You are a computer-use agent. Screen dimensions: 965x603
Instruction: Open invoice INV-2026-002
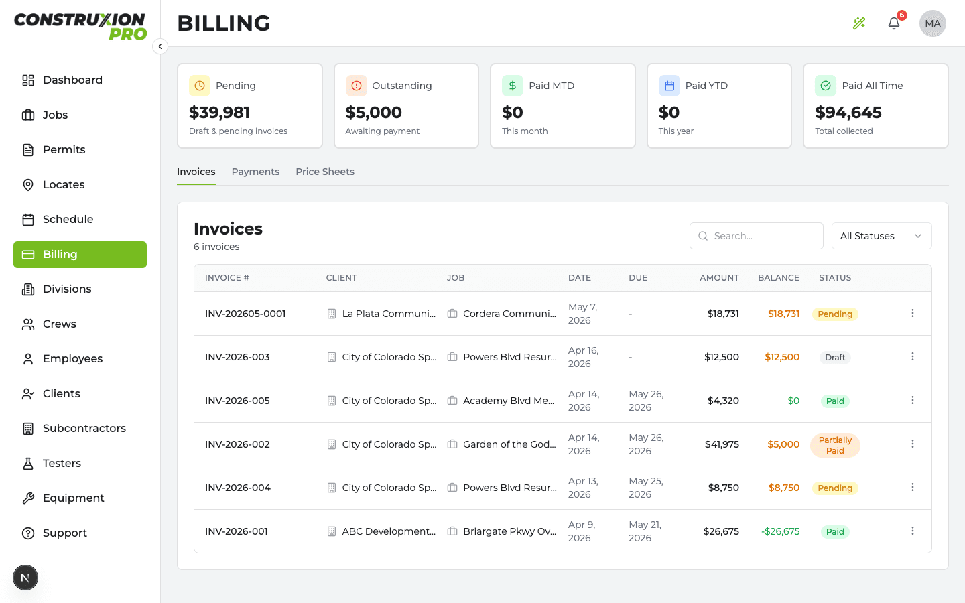(x=237, y=444)
